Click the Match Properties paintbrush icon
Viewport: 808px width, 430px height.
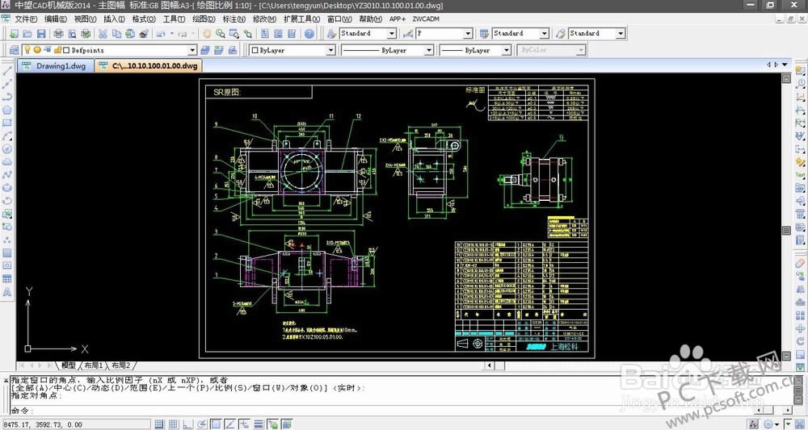(x=143, y=34)
